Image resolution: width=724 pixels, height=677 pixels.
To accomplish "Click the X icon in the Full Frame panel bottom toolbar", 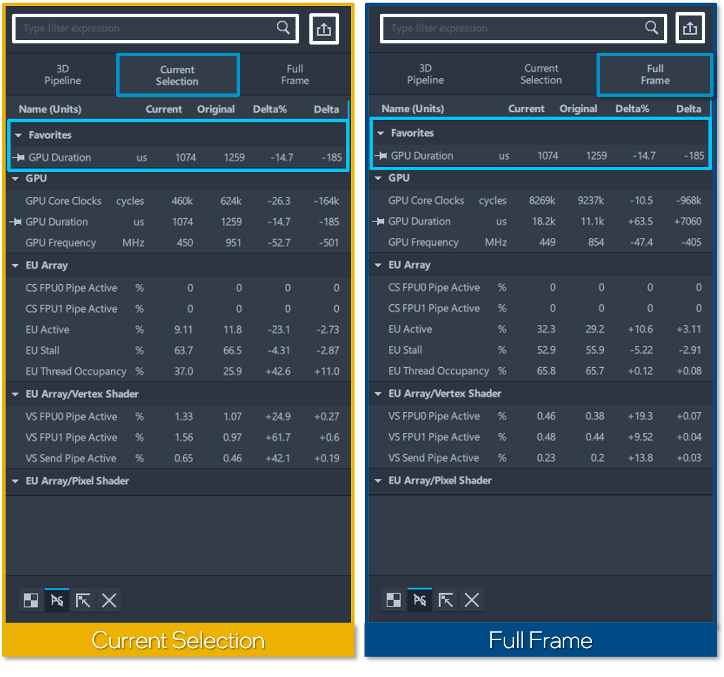I will (x=472, y=600).
